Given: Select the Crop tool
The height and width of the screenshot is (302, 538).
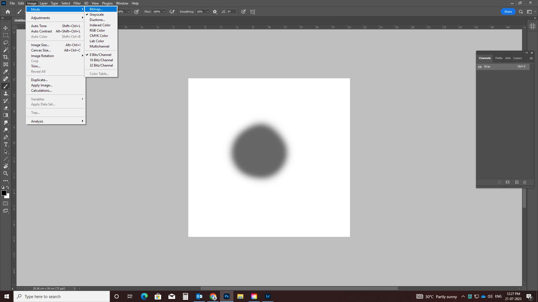Looking at the screenshot, I should (6, 57).
